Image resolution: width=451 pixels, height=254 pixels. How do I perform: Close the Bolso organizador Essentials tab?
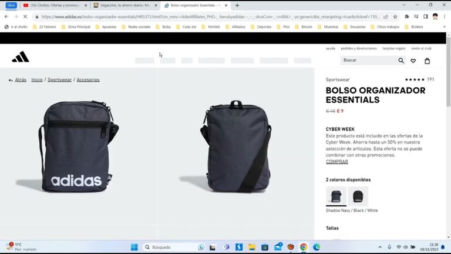coord(226,5)
